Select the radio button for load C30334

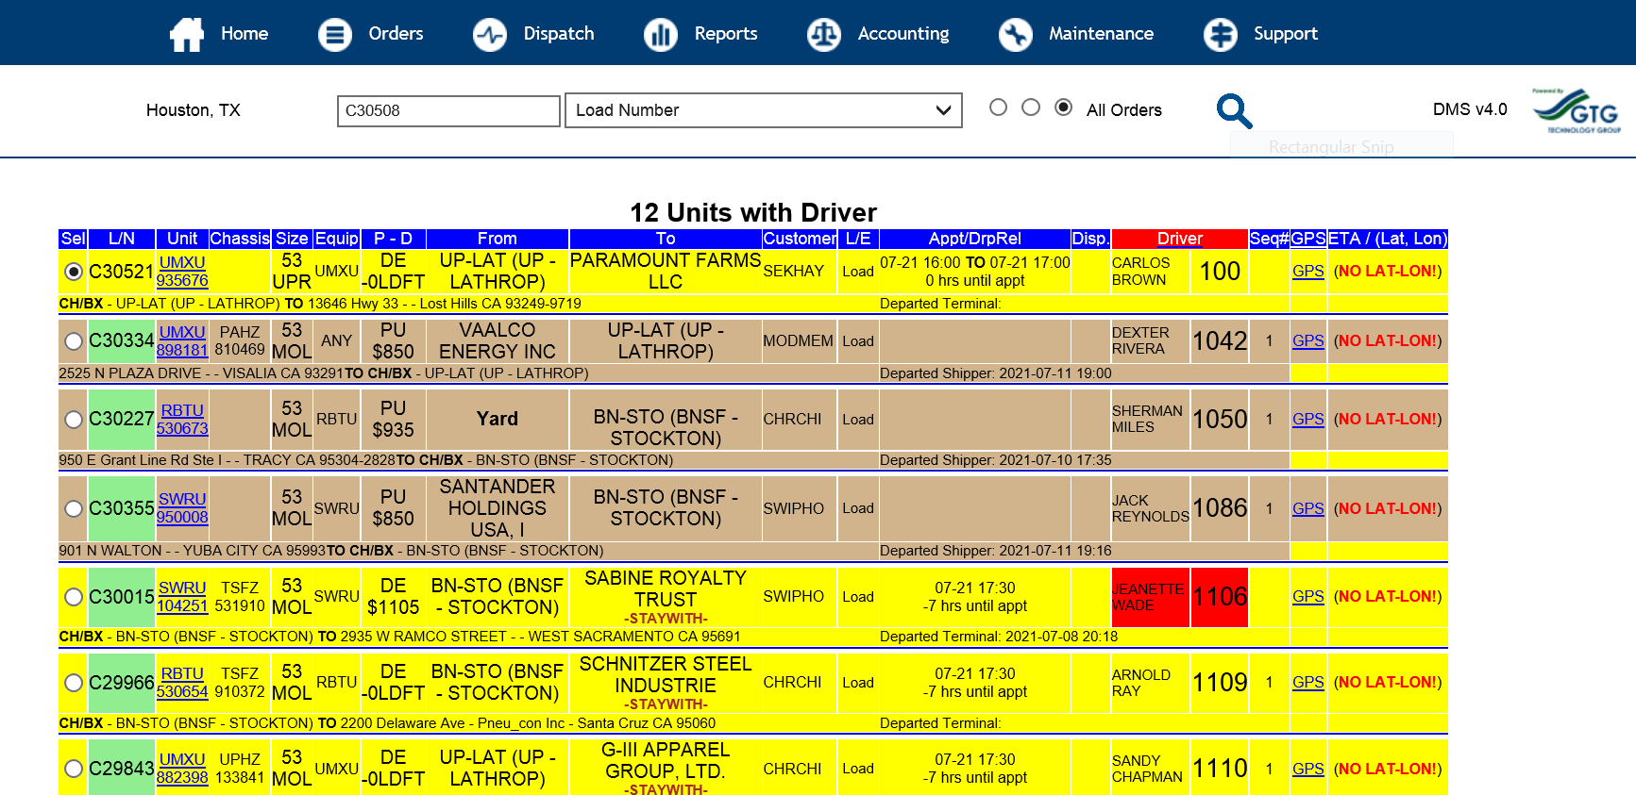(x=74, y=341)
